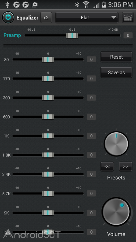Open the Flat preset dropdown
136x242 pixels.
tap(87, 17)
